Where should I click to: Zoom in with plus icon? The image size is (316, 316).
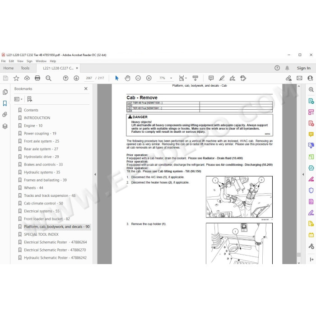pyautogui.click(x=149, y=78)
